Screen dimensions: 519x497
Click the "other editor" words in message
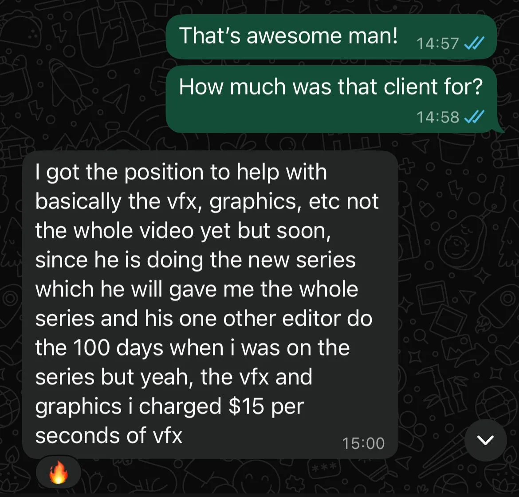pyautogui.click(x=282, y=319)
